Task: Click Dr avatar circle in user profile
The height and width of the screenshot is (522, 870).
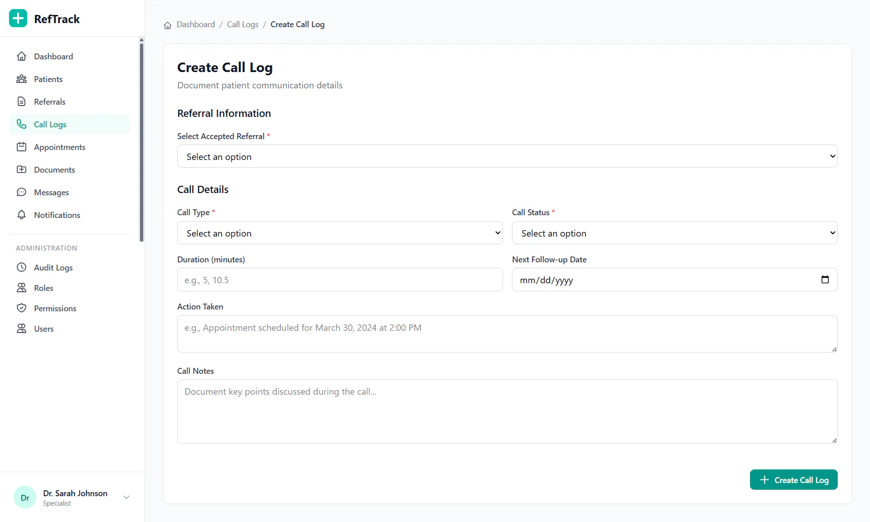Action: tap(25, 498)
